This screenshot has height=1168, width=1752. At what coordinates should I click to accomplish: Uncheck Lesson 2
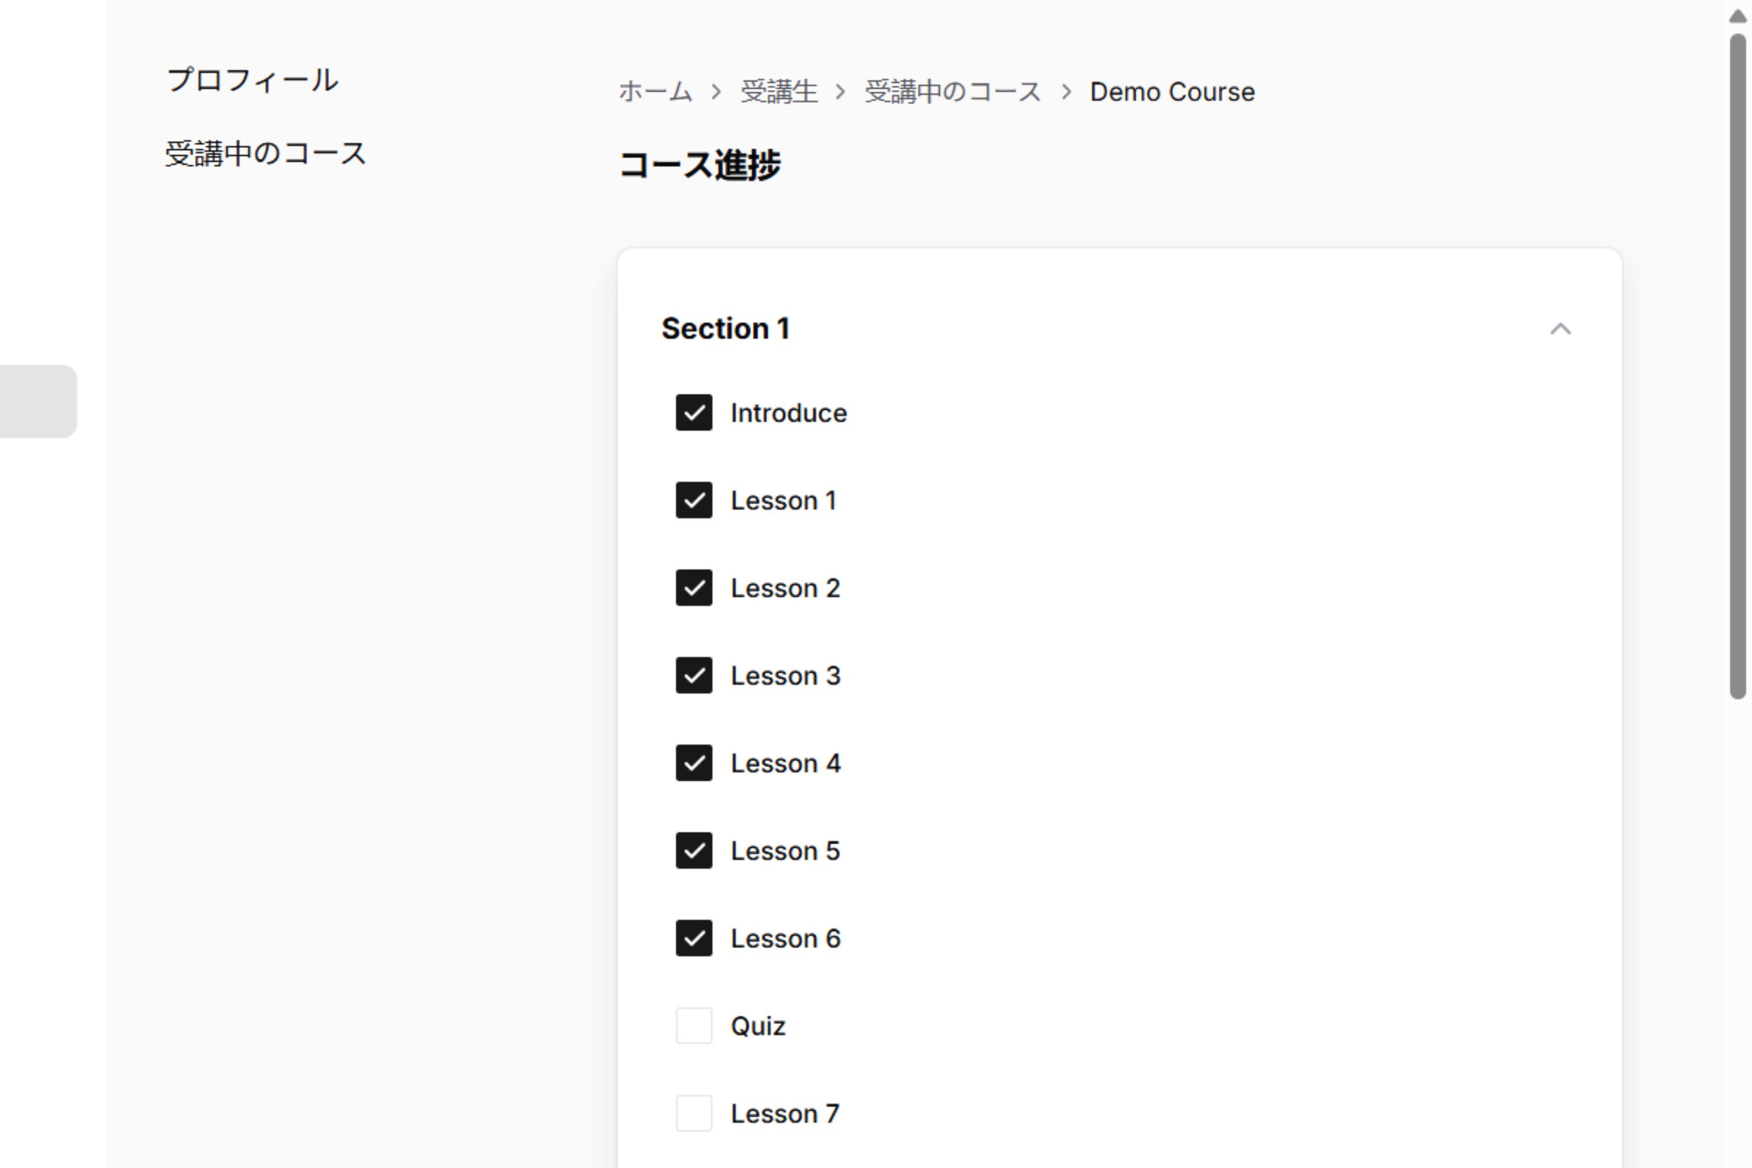tap(694, 588)
